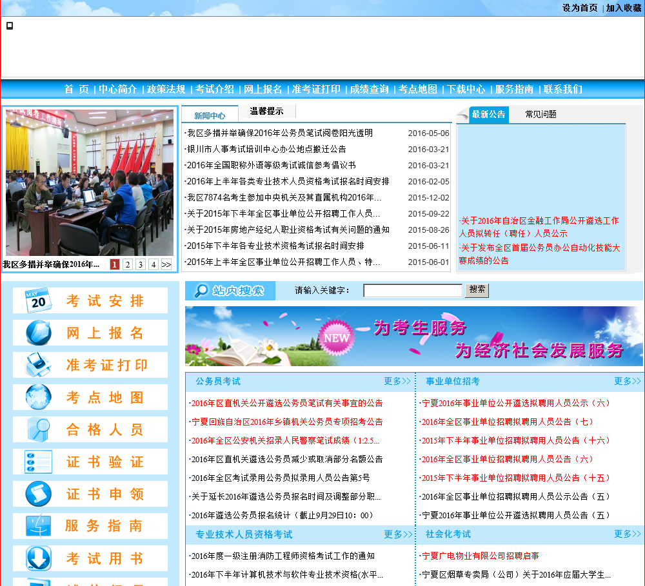The height and width of the screenshot is (586, 645).
Task: Expand 更多>> for 公务员考试 section
Action: 397,381
